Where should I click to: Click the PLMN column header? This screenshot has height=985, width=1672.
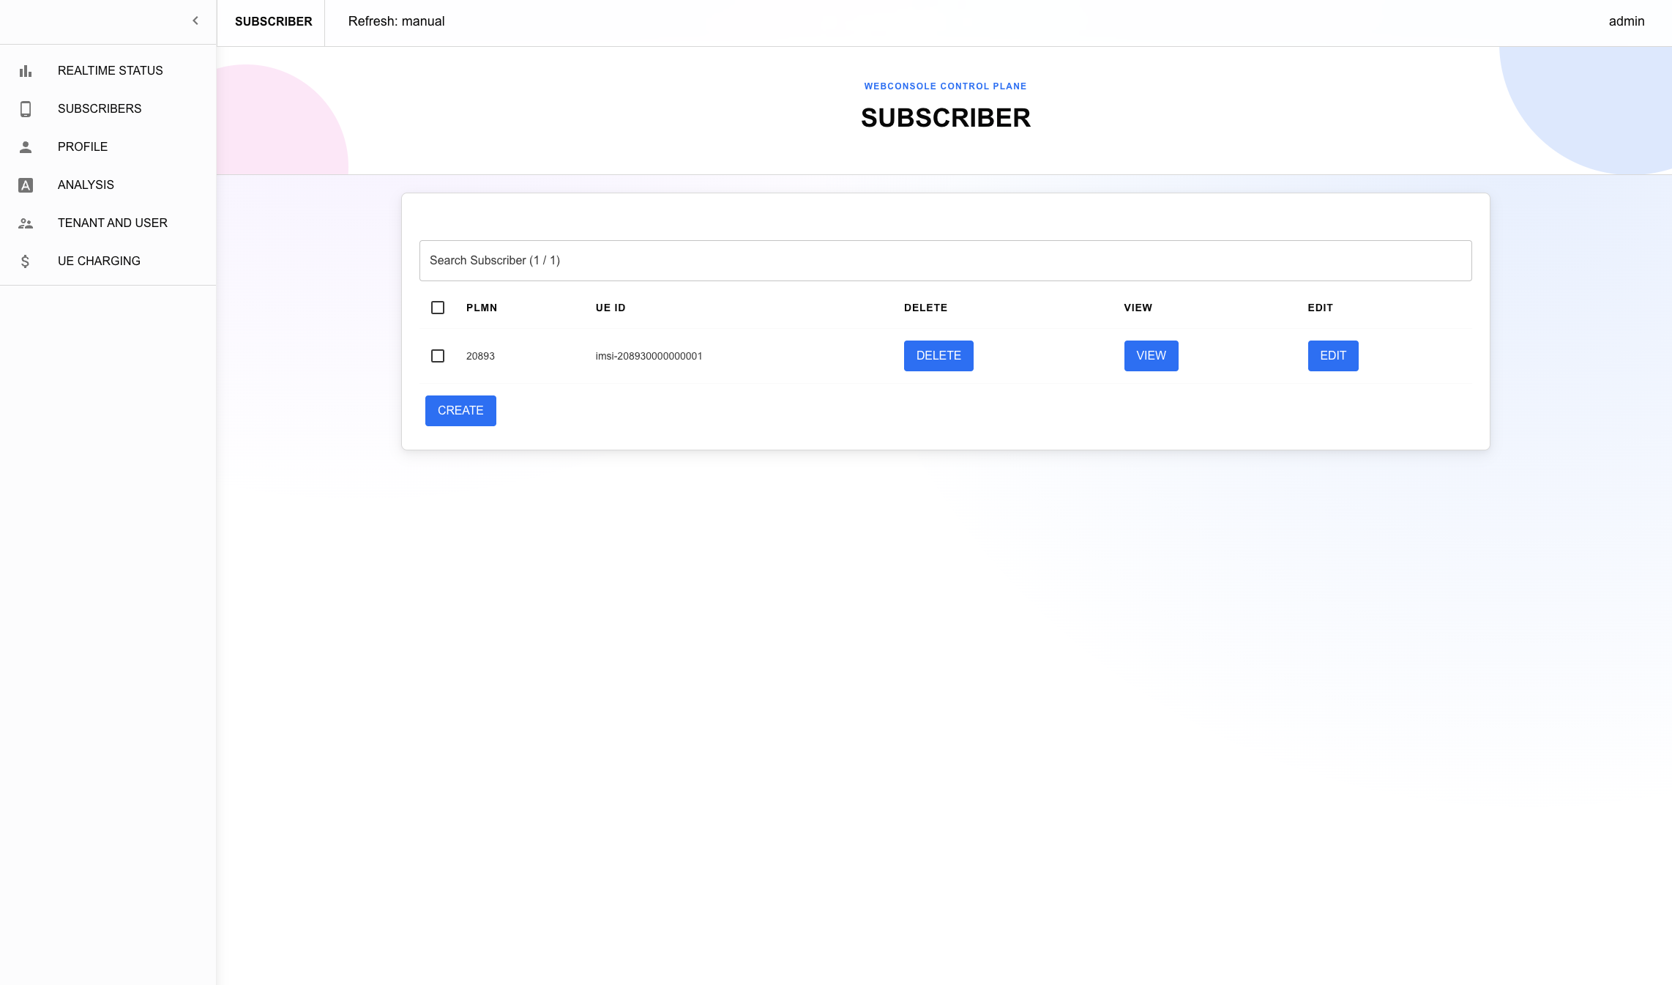482,308
